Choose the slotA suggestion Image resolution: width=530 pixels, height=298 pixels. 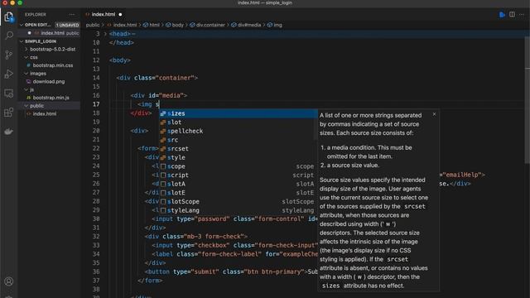(x=238, y=184)
